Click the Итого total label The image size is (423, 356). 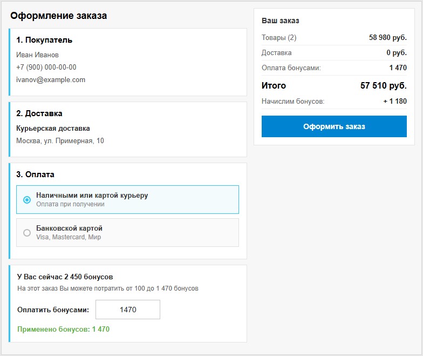274,85
